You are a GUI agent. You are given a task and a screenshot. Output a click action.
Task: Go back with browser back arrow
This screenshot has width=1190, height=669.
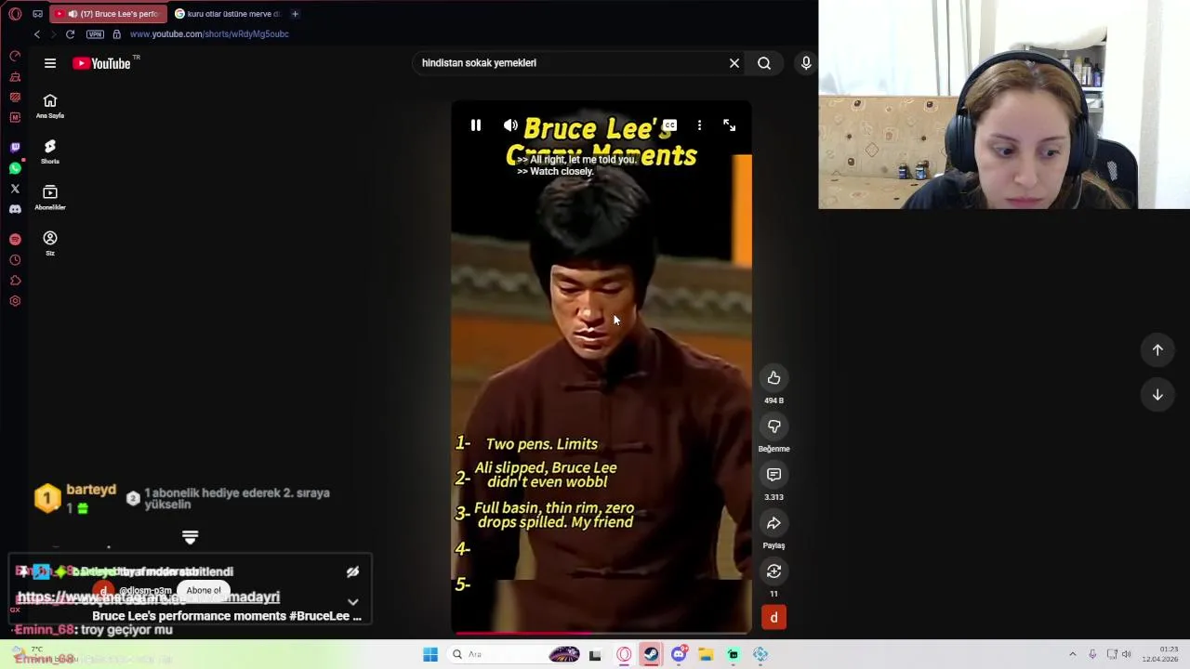[37, 34]
